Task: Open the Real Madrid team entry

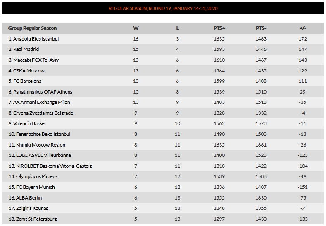Action: pos(163,49)
